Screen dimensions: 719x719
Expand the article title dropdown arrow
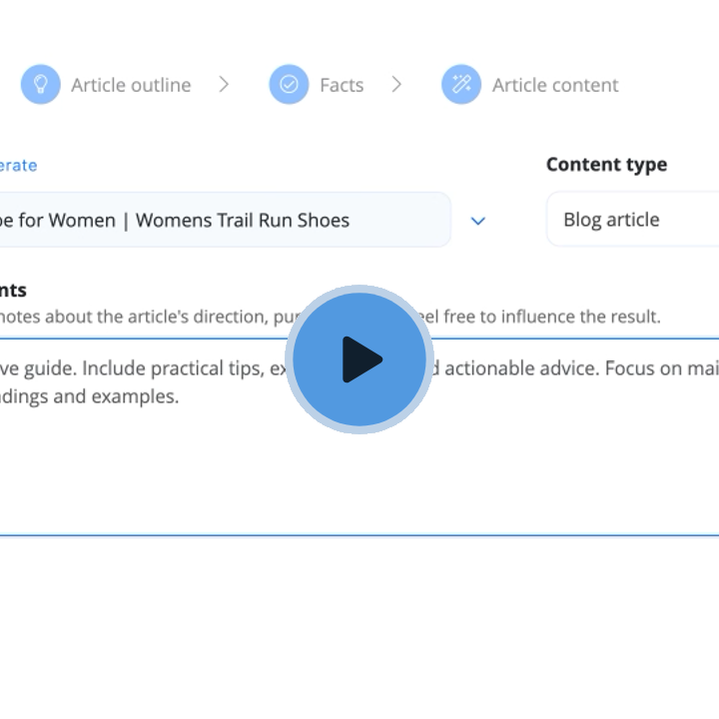477,221
